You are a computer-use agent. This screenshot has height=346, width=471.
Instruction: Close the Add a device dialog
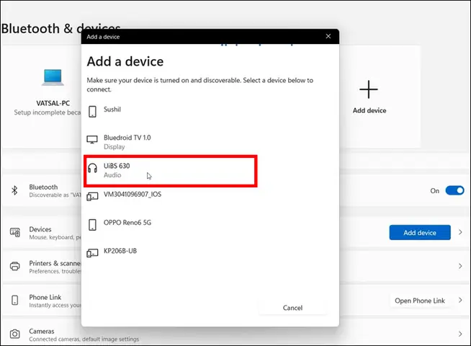pos(328,36)
